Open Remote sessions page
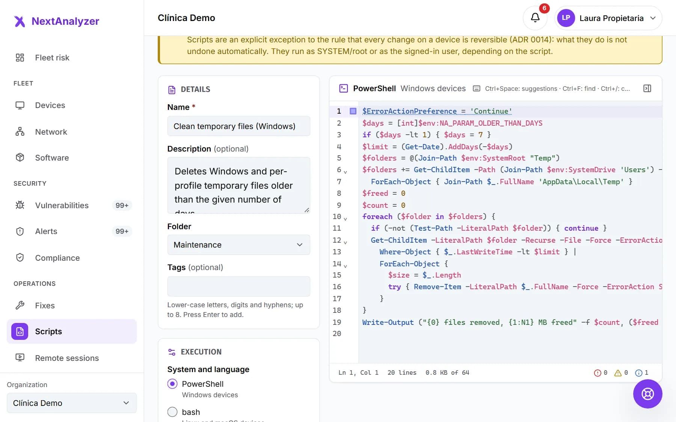Viewport: 676px width, 422px height. [72, 358]
